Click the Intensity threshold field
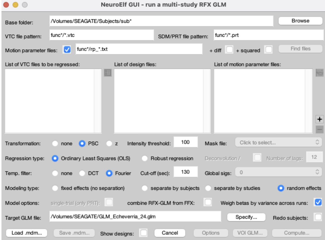This screenshot has height=240, width=325. 186,142
